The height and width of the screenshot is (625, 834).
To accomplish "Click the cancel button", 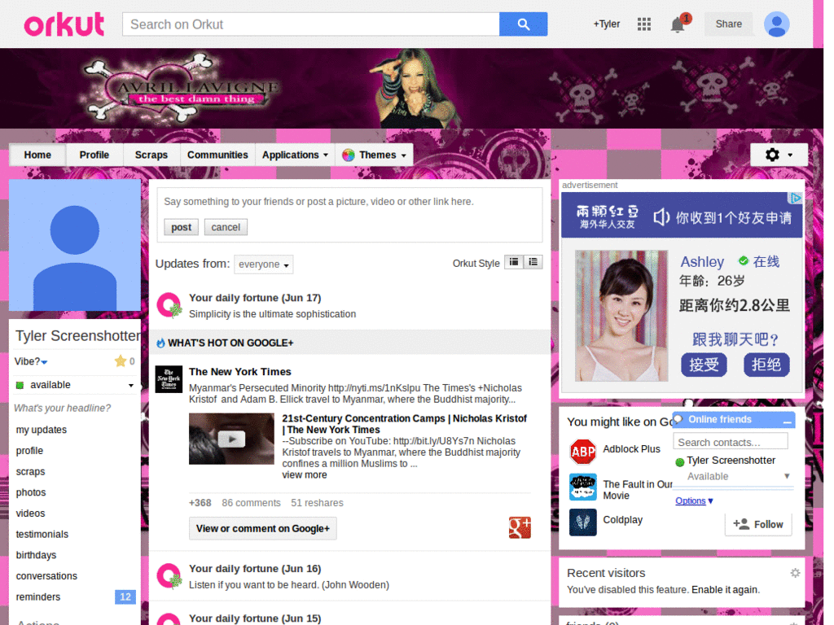I will coord(226,227).
